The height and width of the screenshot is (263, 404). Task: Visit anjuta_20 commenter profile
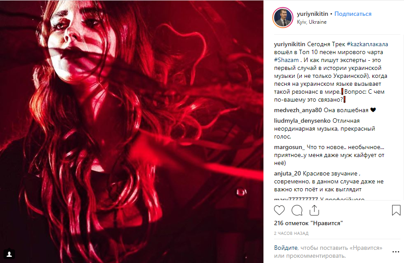coord(287,174)
